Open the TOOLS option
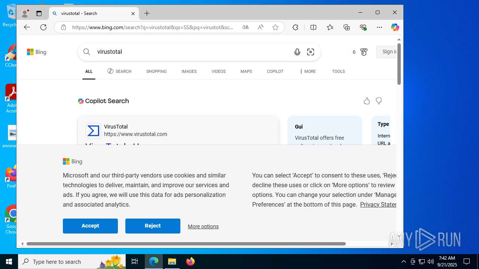 338,71
